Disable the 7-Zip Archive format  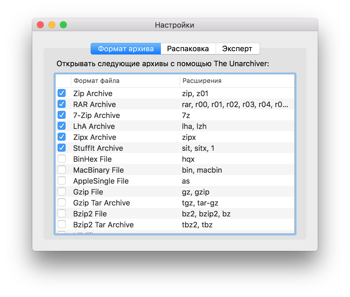click(x=62, y=115)
